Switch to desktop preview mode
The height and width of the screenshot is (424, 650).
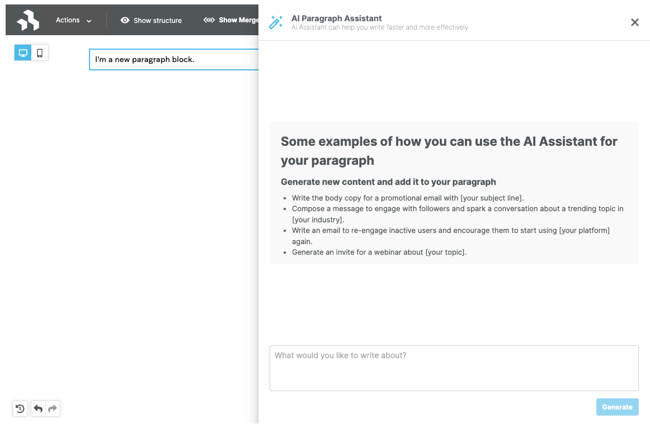pos(23,53)
